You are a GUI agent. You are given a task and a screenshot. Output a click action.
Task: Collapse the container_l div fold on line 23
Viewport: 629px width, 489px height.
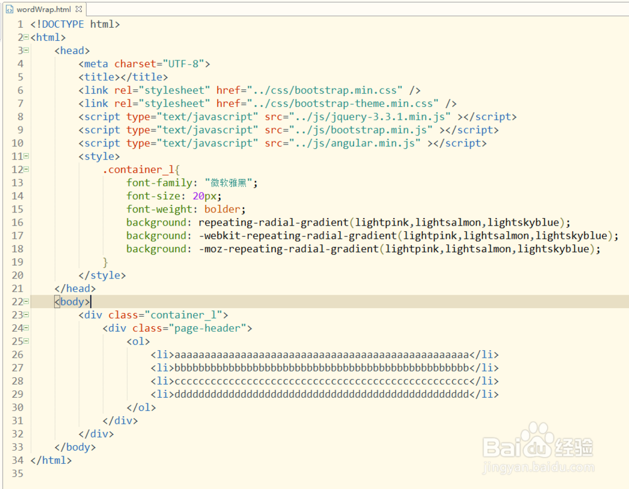pyautogui.click(x=26, y=315)
